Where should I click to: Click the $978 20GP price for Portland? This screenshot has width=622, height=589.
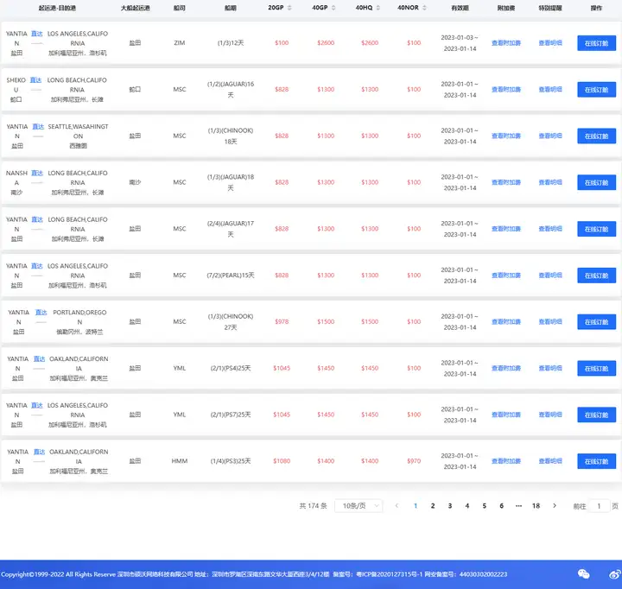[x=282, y=321]
